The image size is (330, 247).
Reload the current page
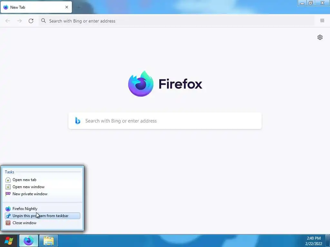(x=31, y=21)
